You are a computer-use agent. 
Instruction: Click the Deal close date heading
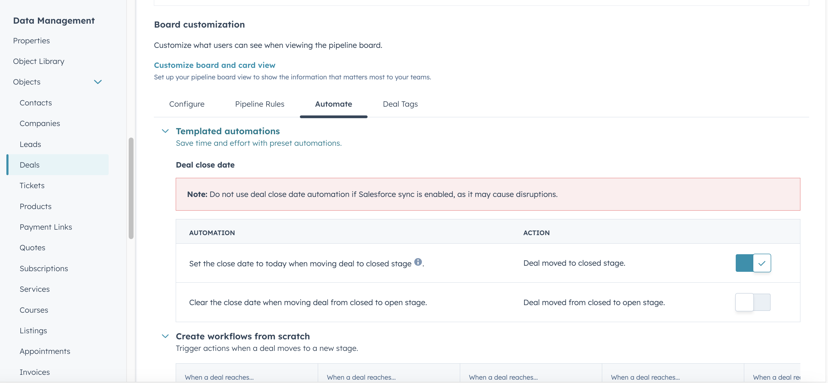click(x=205, y=165)
